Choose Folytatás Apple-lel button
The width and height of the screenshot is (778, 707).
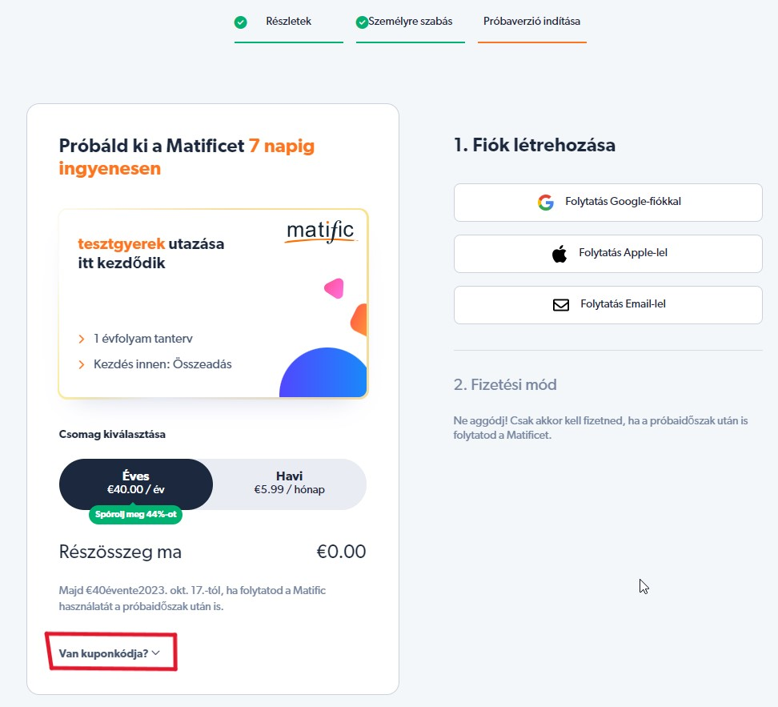coord(608,254)
